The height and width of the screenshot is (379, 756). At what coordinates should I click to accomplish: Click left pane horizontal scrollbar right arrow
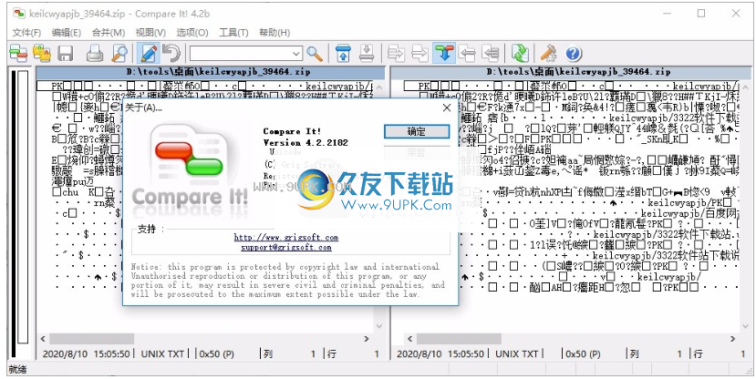tap(366, 339)
